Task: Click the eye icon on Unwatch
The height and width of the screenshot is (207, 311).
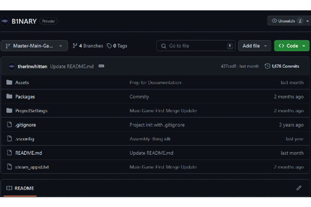Action: pos(274,21)
